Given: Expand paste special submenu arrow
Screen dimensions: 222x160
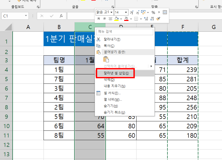Looking at the screenshot, I should coord(151,66).
